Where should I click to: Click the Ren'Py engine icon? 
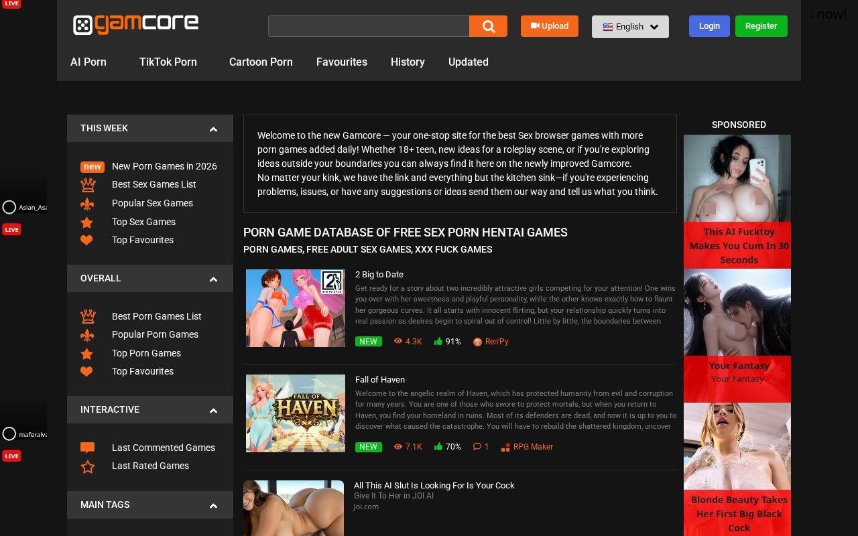(478, 342)
